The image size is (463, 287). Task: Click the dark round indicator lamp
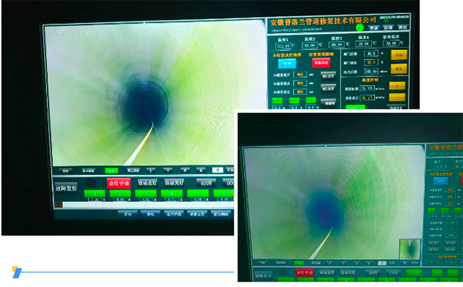coord(90,183)
